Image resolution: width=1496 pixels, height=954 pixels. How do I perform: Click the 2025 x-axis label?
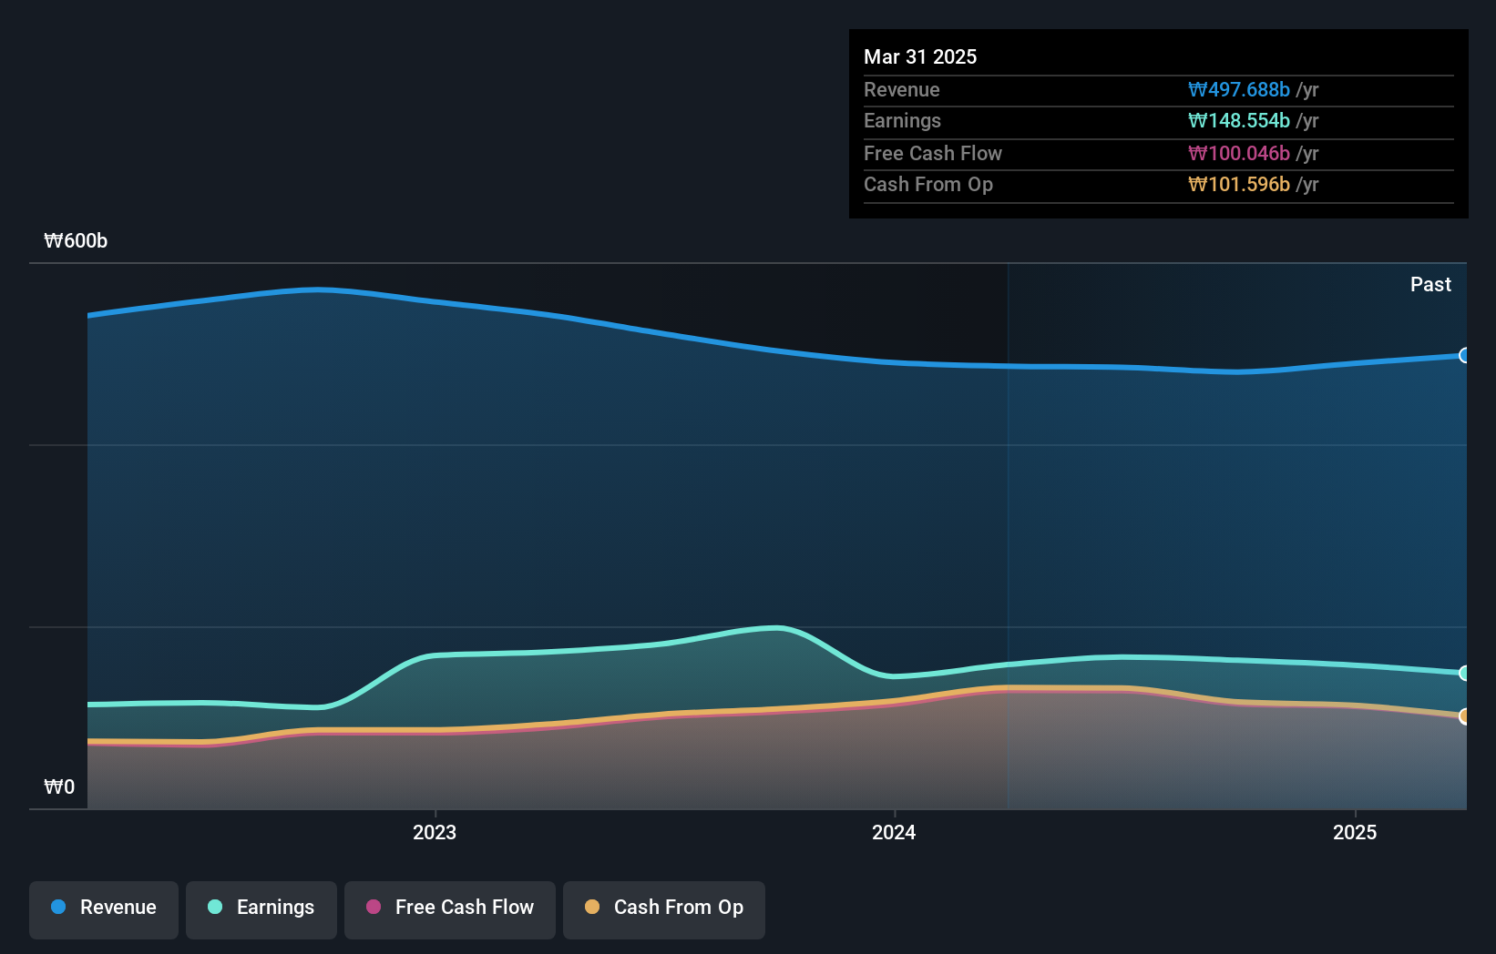pos(1355,832)
